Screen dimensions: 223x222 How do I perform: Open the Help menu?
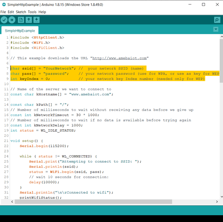pos(42,12)
